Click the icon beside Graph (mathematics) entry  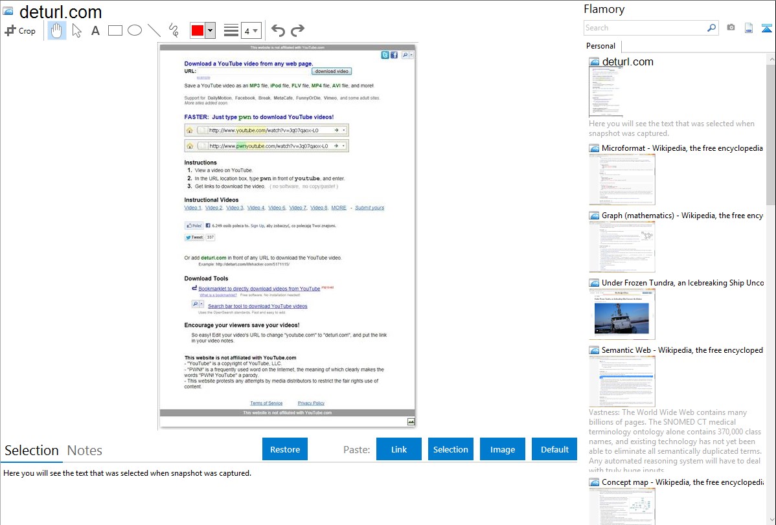click(x=595, y=216)
